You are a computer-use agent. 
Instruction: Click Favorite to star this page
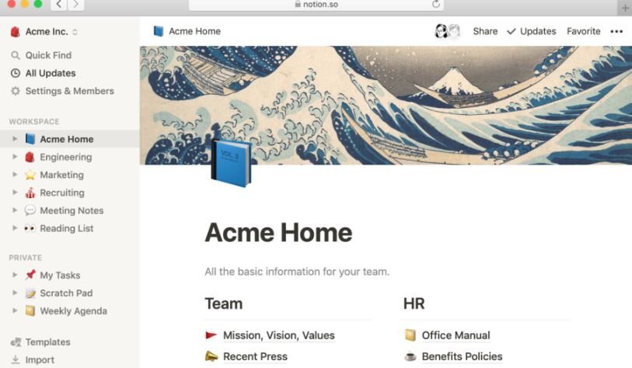point(583,31)
